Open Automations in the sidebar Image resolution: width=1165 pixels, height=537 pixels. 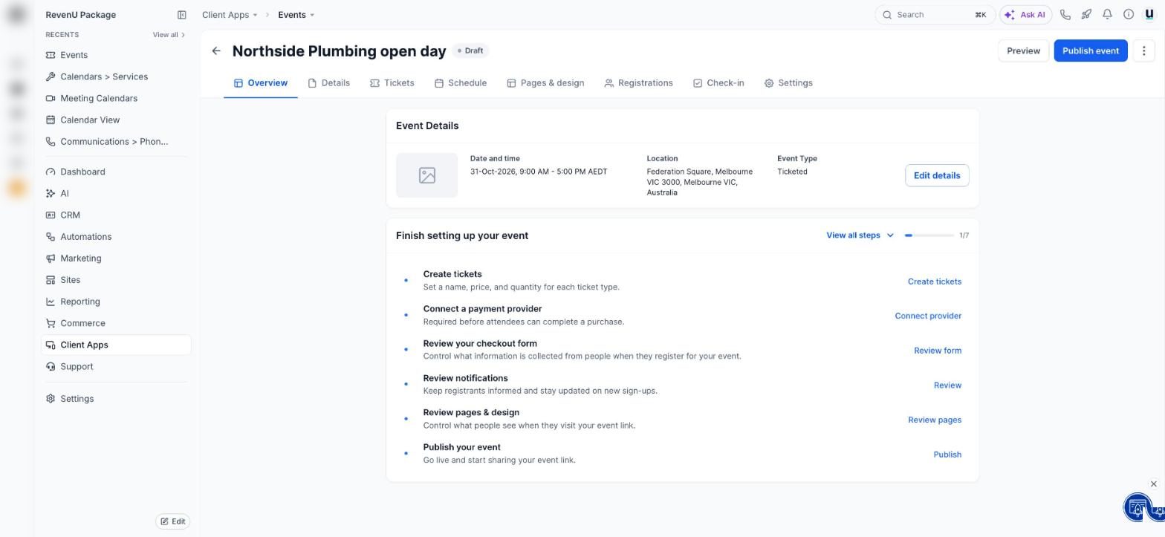[x=116, y=237]
